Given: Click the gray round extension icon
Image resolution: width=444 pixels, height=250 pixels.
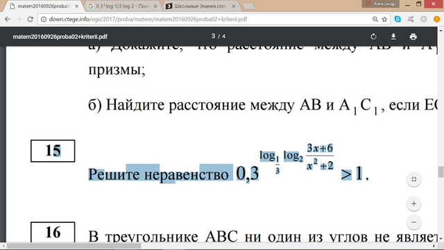Looking at the screenshot, I should 424,19.
